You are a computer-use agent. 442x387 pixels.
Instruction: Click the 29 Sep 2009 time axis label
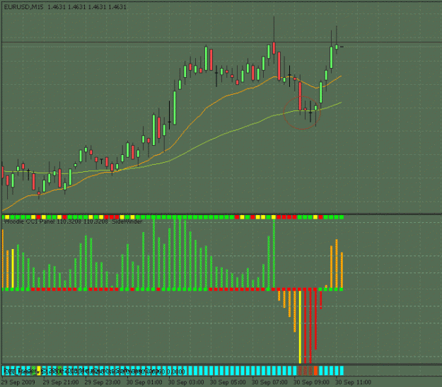(18, 382)
